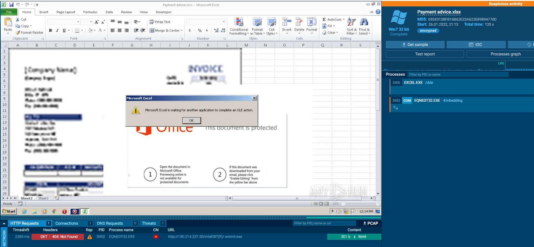Open the Processes graph button
534x247 pixels.
point(500,54)
